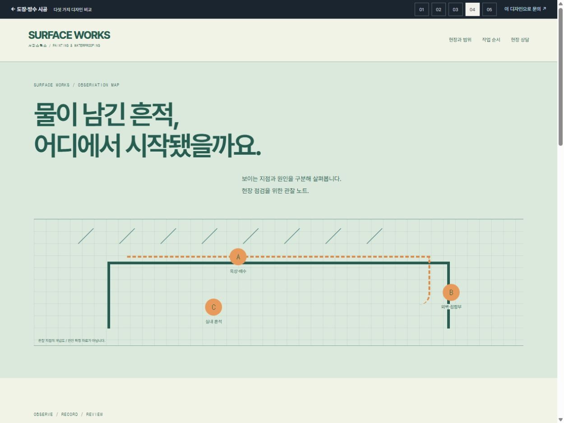Image resolution: width=564 pixels, height=423 pixels.
Task: Click the scrollbar down arrow
Action: point(560,420)
